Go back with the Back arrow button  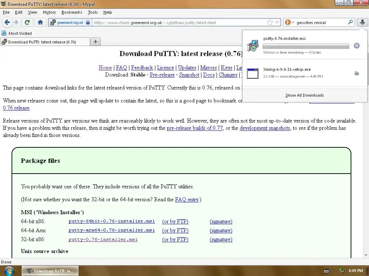point(7,23)
